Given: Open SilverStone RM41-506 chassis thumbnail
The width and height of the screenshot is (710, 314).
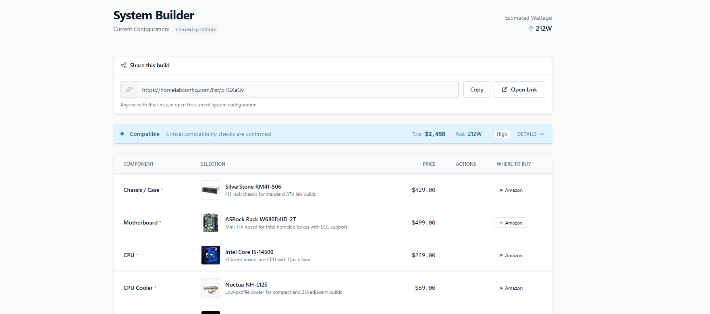Looking at the screenshot, I should (211, 190).
